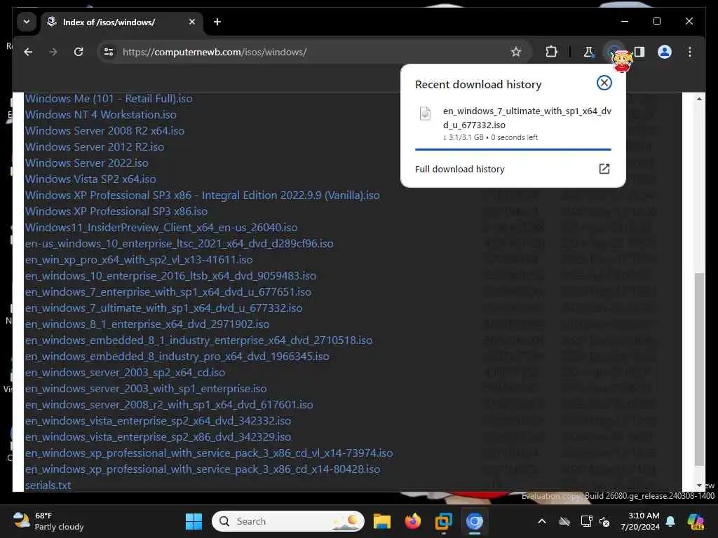Open the VirtualBox-style taskbar app icon
The height and width of the screenshot is (538, 718).
click(443, 521)
